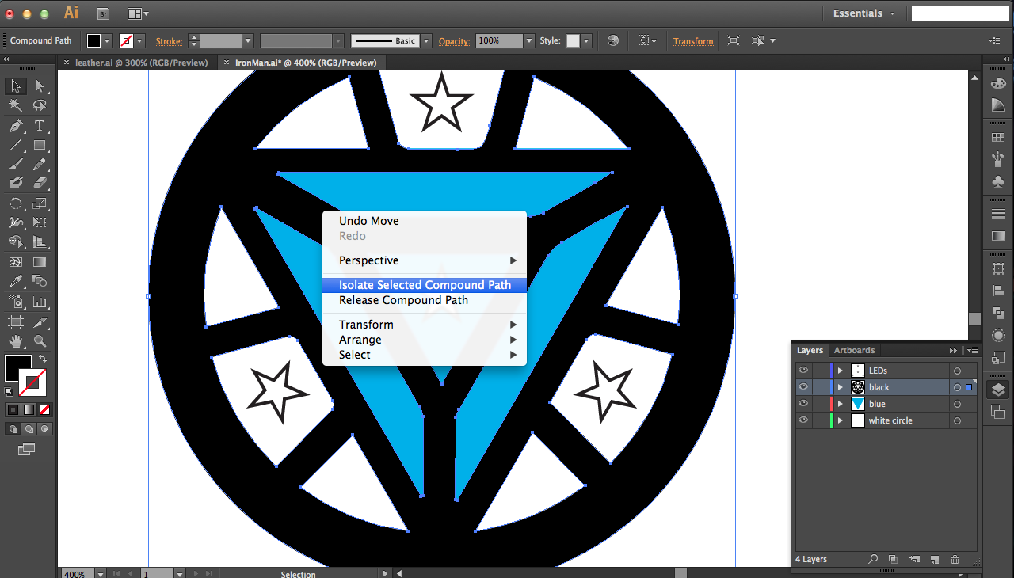Expand the white circle layer

pyautogui.click(x=841, y=420)
